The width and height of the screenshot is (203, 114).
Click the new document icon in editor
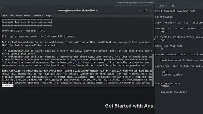(173, 6)
